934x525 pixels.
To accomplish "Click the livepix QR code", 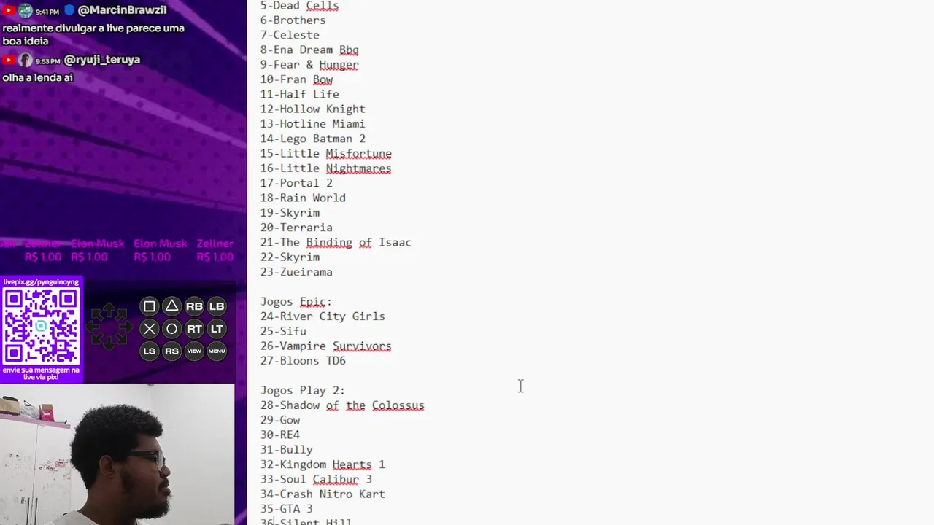I will [x=41, y=326].
